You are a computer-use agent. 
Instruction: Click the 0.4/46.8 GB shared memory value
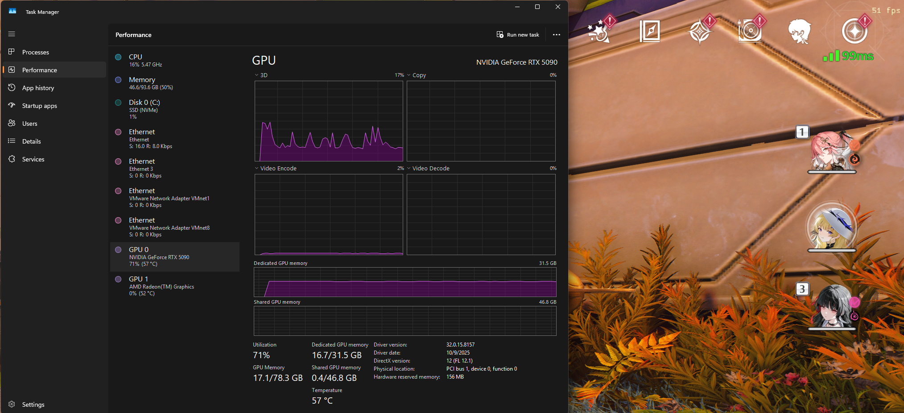334,378
